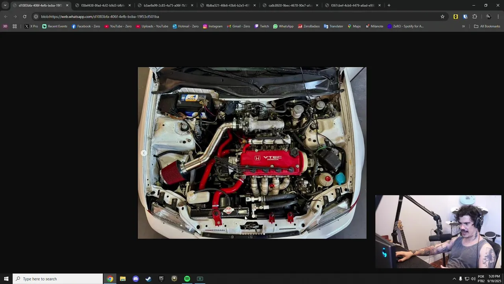Screen dimensions: 504x284
Task: Open the Extensions puzzle icon
Action: click(474, 17)
